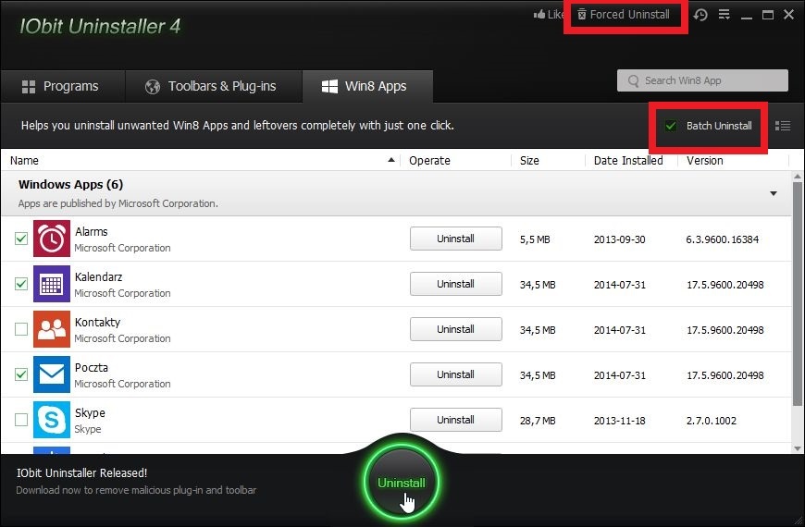Sort by Date Installed column
Screen dimensions: 805x527
[x=628, y=161]
